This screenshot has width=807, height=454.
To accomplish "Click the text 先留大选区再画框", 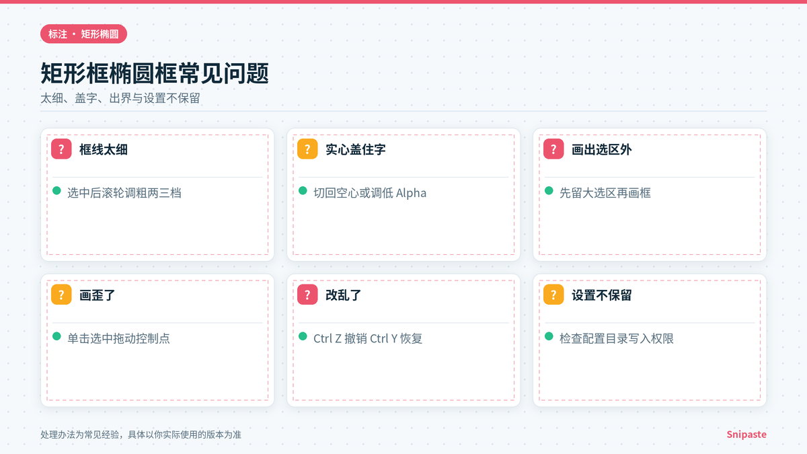I will 605,193.
